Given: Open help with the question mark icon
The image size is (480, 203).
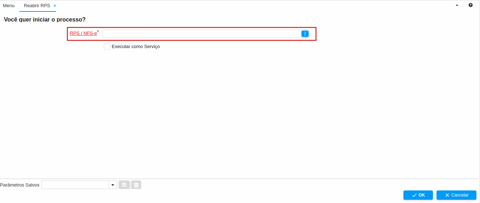Looking at the screenshot, I should (x=470, y=5).
